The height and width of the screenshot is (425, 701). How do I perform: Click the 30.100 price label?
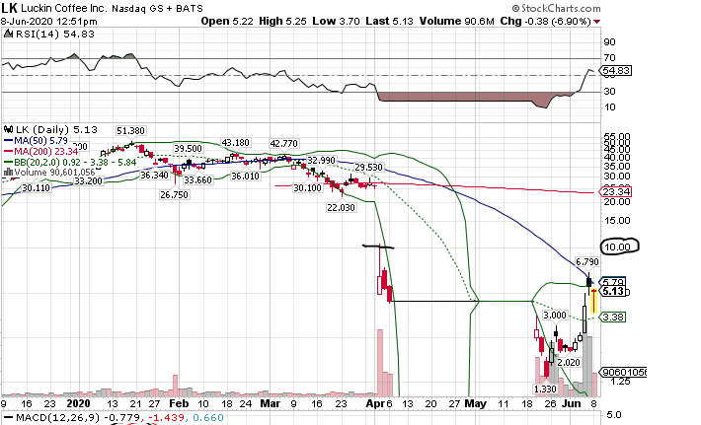tap(308, 188)
